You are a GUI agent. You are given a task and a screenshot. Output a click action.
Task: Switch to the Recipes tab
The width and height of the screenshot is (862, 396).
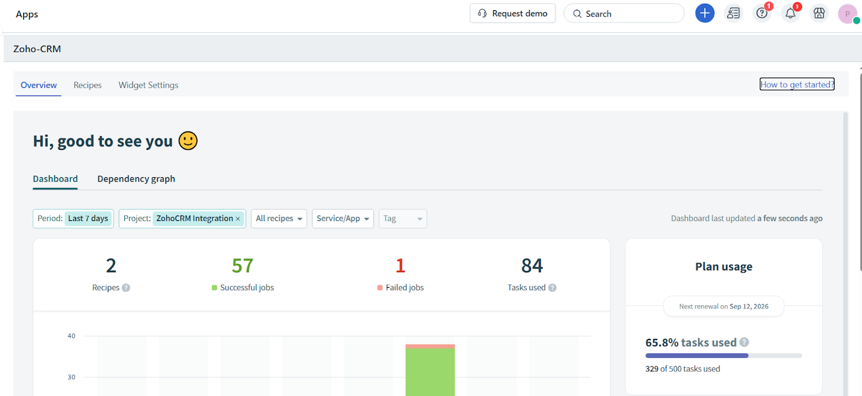click(87, 85)
